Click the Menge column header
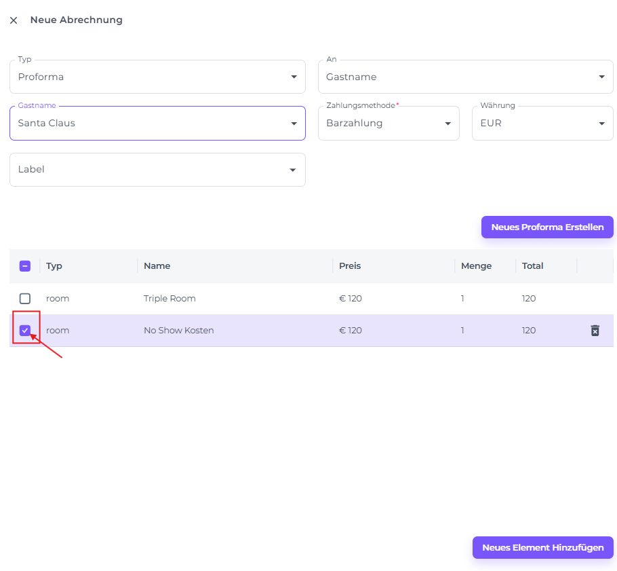The width and height of the screenshot is (617, 571). click(x=476, y=266)
